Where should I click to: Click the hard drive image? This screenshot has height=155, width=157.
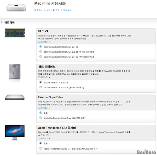[15, 72]
